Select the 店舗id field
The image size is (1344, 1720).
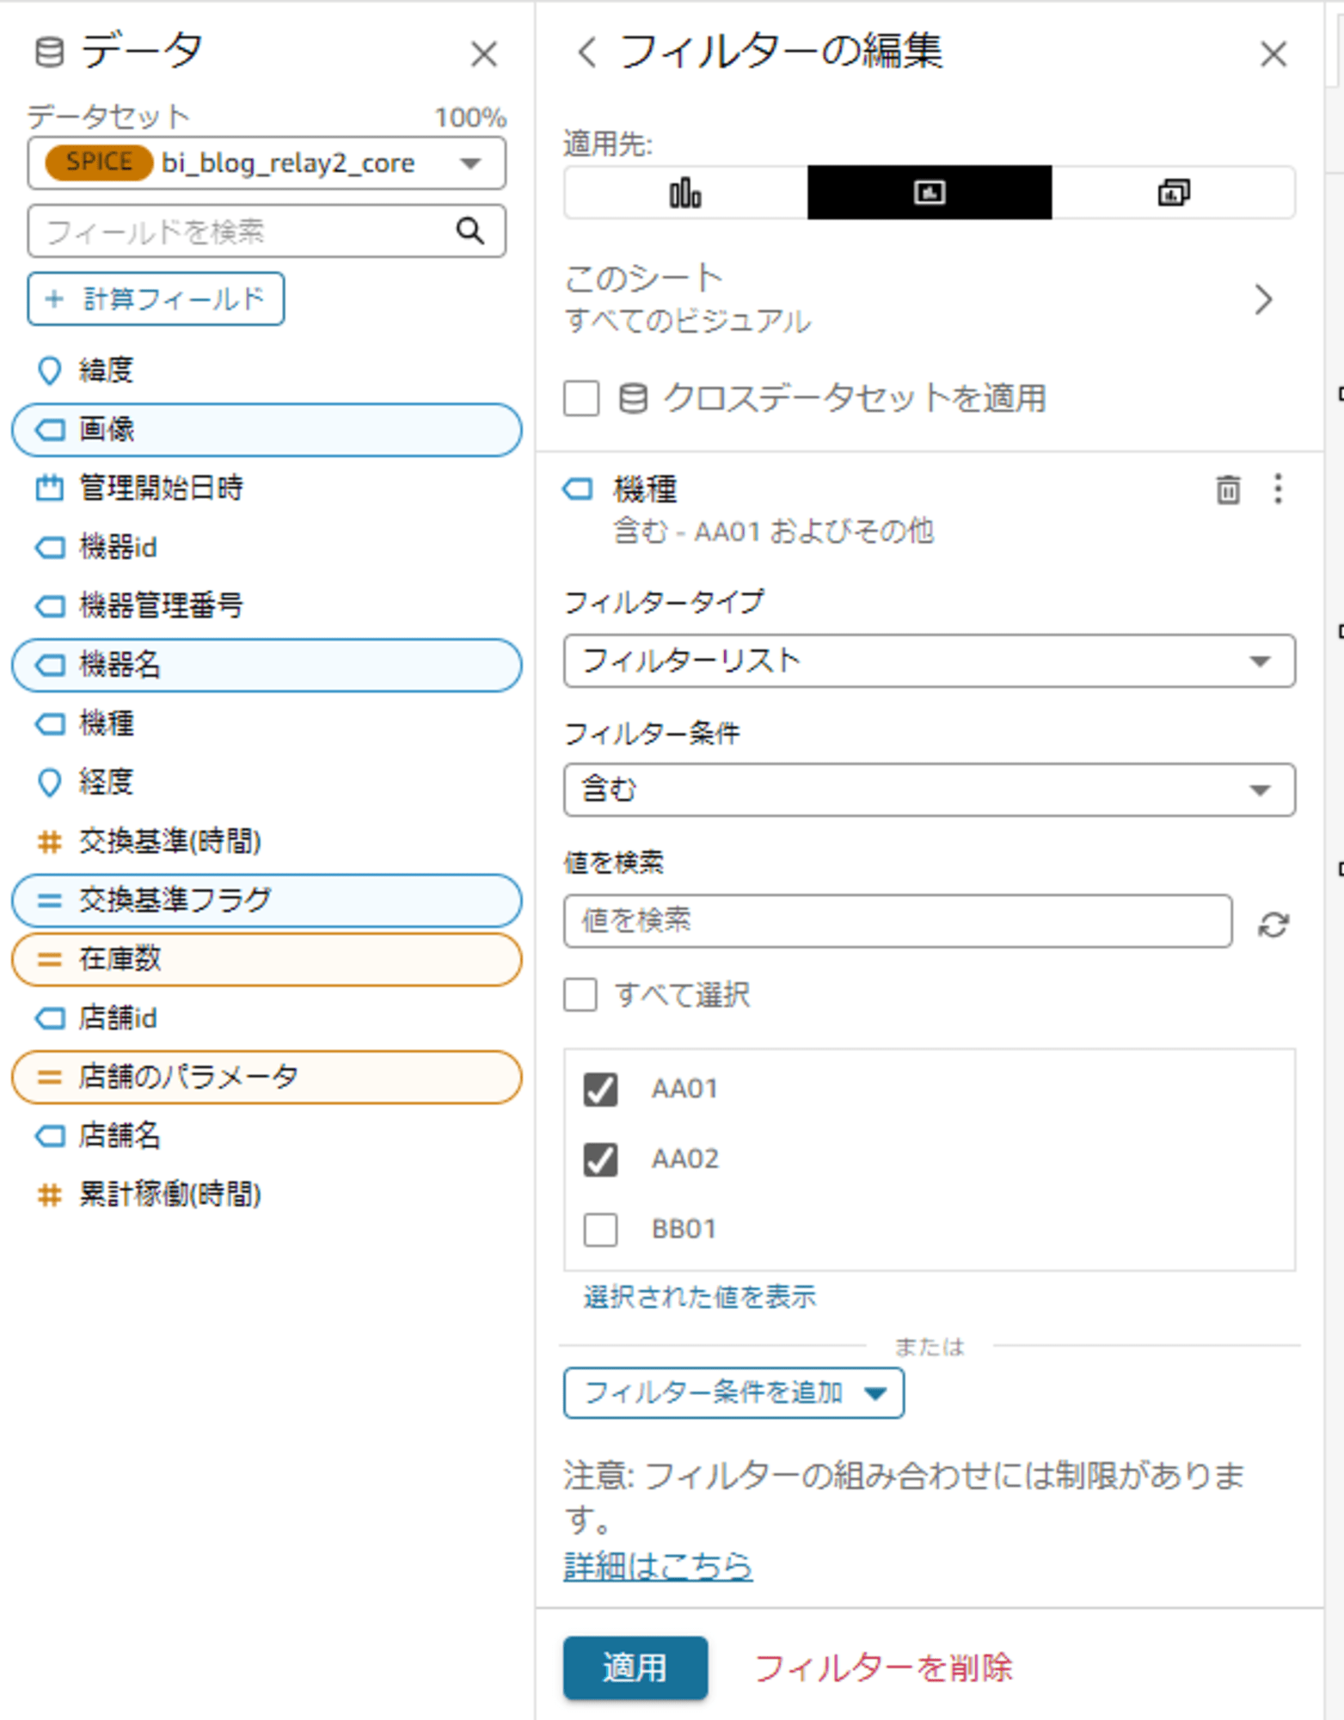267,1018
